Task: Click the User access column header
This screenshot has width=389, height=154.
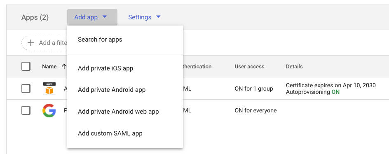Action: click(x=249, y=66)
